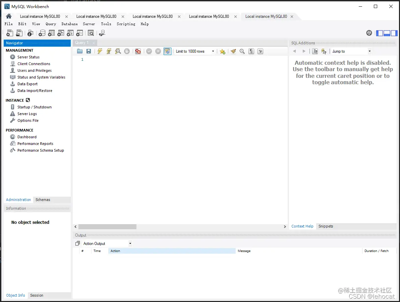Image resolution: width=400 pixels, height=302 pixels.
Task: Create a new function icon
Action: point(79,33)
